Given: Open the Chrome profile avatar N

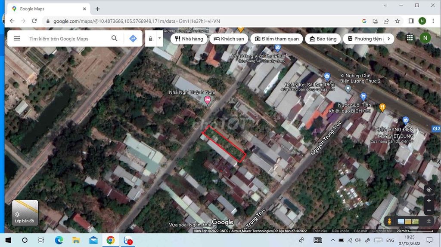Looking at the screenshot, I should tap(422, 21).
